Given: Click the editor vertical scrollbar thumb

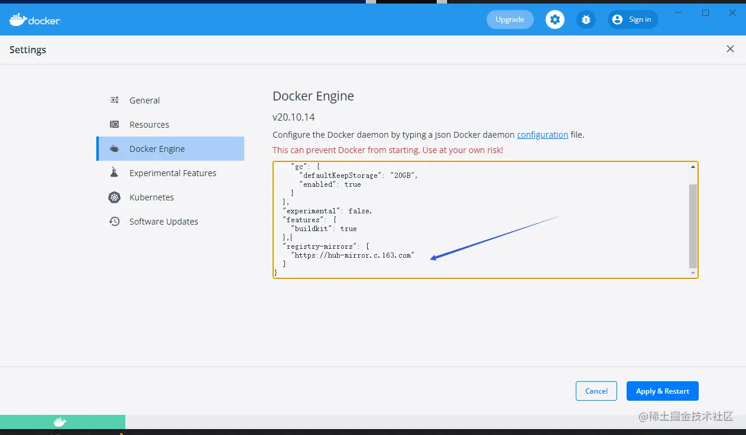Looking at the screenshot, I should [693, 226].
